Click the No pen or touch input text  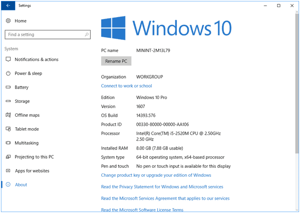point(183,166)
